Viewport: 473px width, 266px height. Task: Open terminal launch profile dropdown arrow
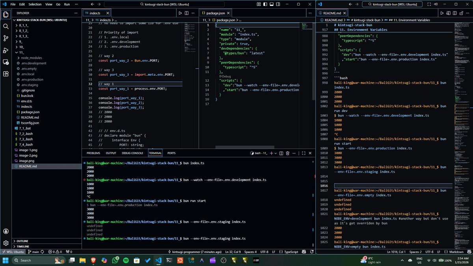coord(276,153)
